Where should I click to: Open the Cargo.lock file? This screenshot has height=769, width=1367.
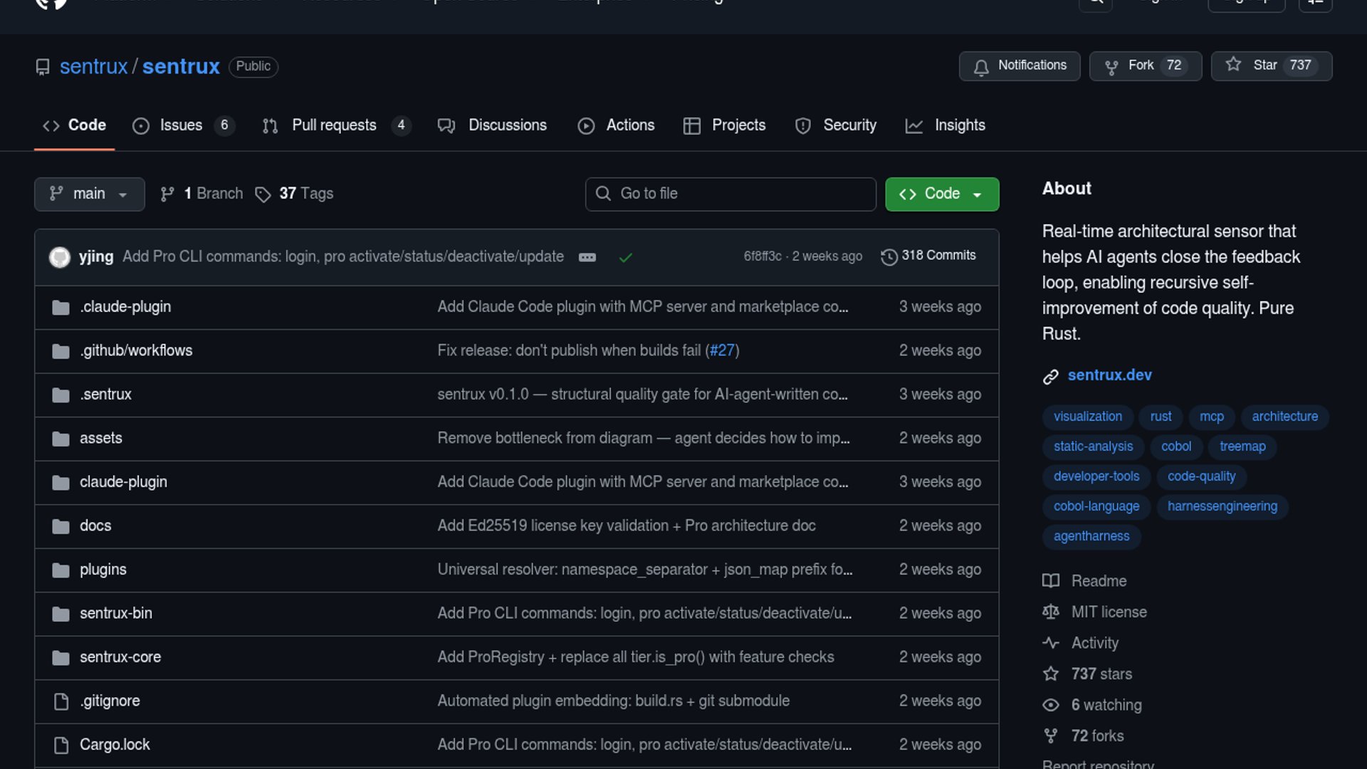coord(115,745)
